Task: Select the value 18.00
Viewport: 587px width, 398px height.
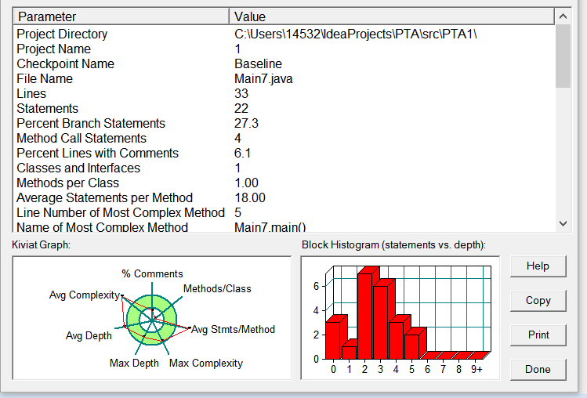Action: pos(250,197)
